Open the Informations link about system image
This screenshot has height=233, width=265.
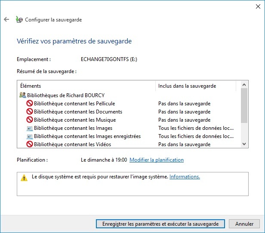(x=185, y=177)
